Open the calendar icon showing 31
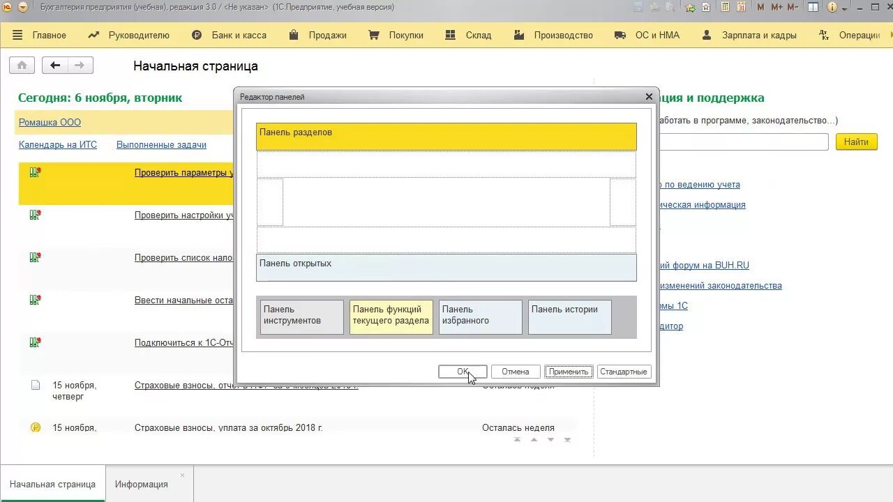This screenshot has width=893, height=502. pos(742,7)
